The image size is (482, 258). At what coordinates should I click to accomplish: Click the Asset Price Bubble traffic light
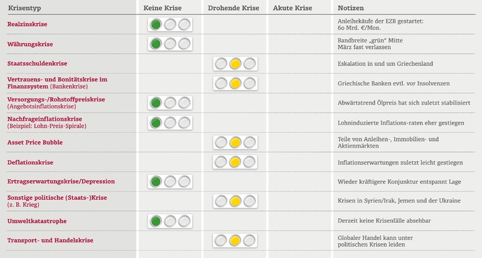(235, 142)
